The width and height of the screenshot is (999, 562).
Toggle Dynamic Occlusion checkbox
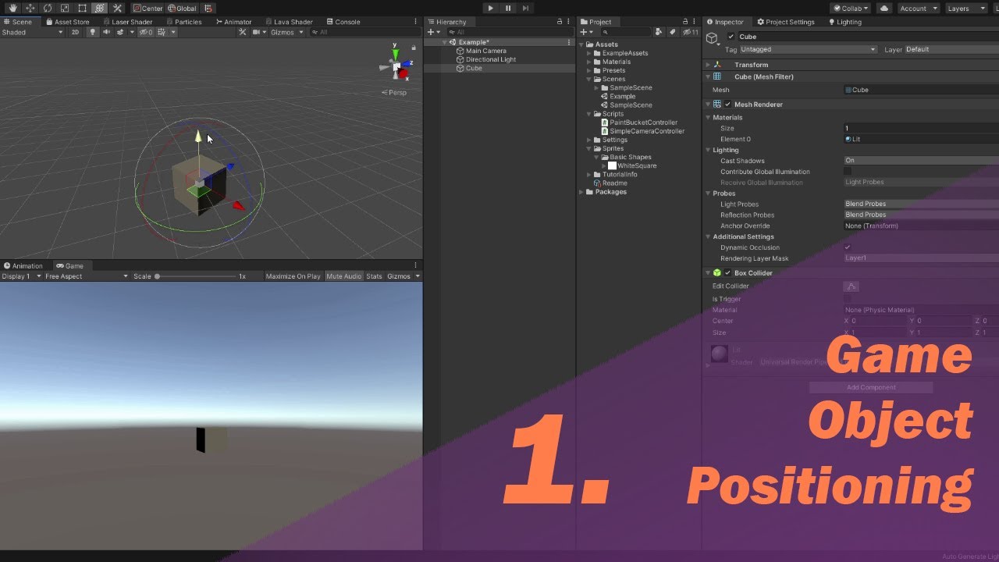848,247
